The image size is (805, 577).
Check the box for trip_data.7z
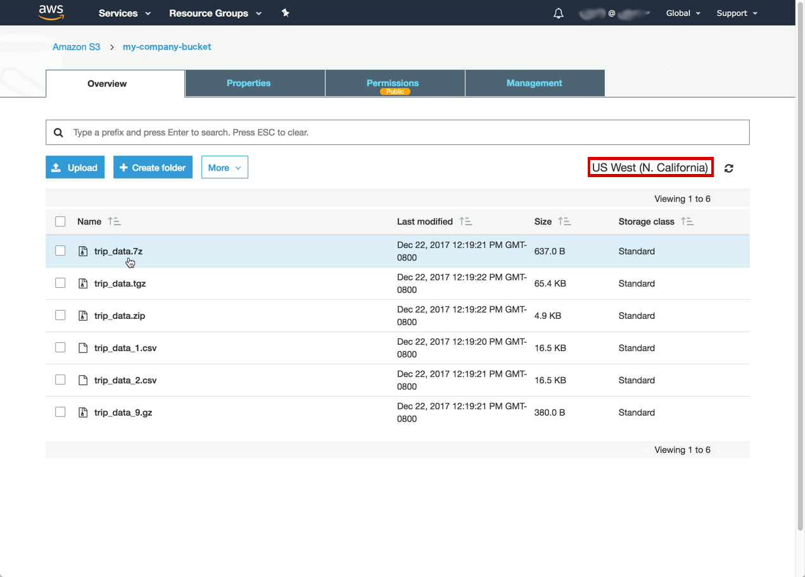60,251
